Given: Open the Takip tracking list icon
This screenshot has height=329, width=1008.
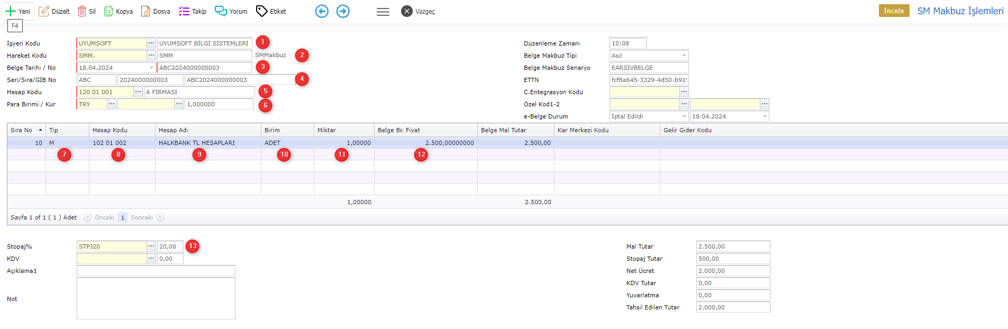Looking at the screenshot, I should pos(184,11).
